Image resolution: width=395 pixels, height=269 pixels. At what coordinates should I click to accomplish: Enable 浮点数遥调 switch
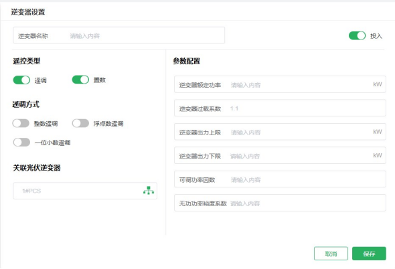[x=80, y=123]
